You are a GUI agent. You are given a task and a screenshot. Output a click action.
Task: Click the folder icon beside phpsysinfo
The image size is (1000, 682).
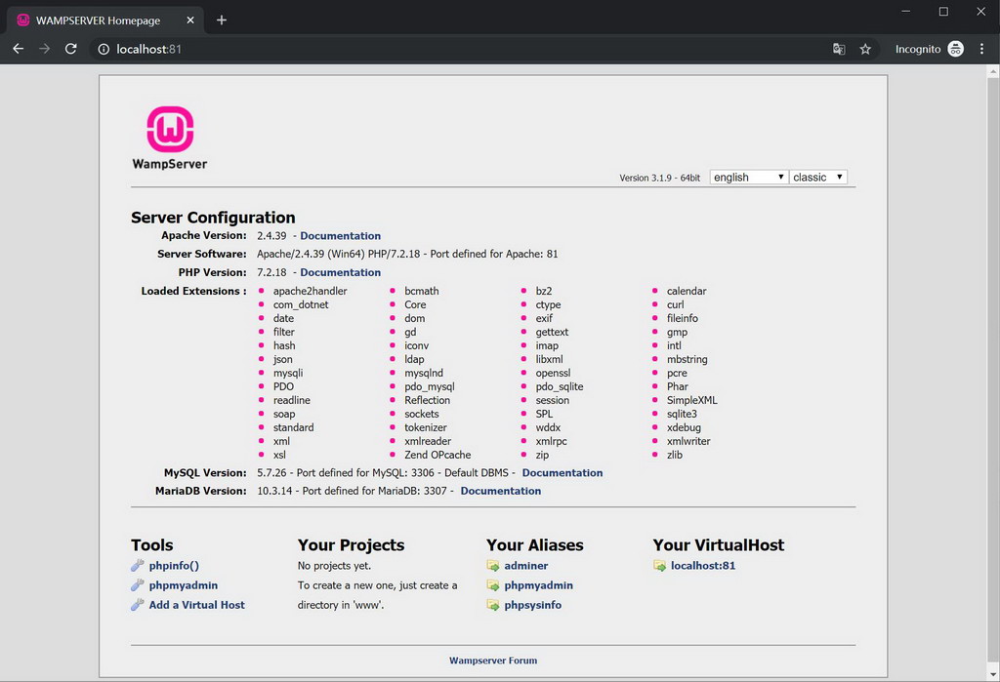[493, 605]
